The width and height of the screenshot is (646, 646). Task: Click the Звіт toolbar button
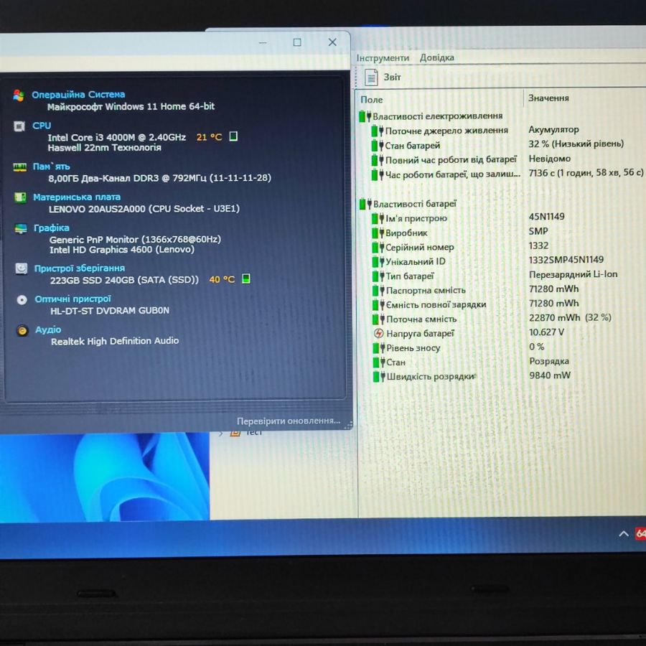click(x=383, y=77)
